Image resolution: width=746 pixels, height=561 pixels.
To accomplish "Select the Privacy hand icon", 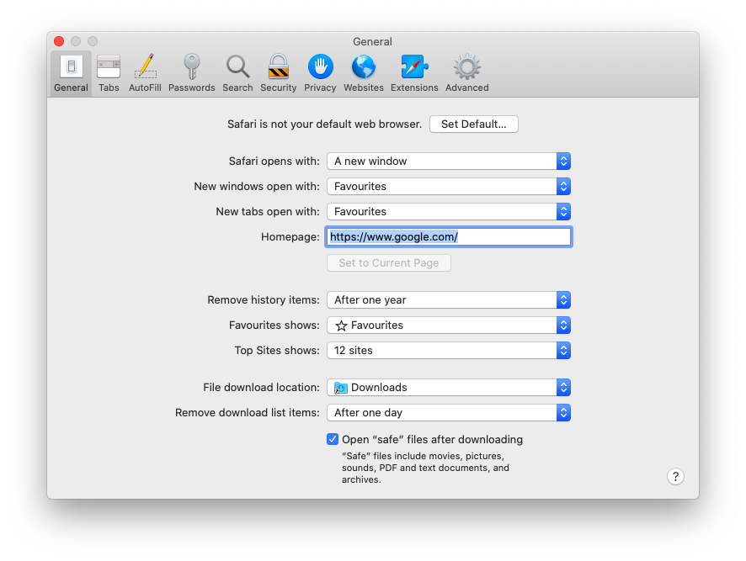I will tap(320, 72).
